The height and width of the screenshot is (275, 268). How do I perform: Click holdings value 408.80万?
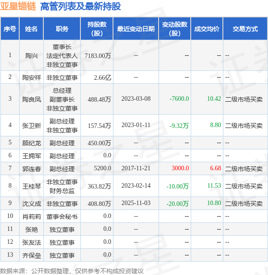click(x=99, y=204)
